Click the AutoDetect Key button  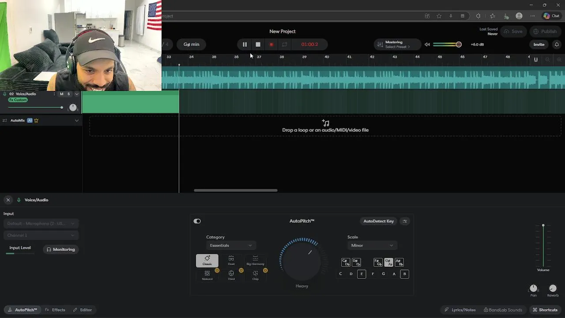tap(378, 221)
